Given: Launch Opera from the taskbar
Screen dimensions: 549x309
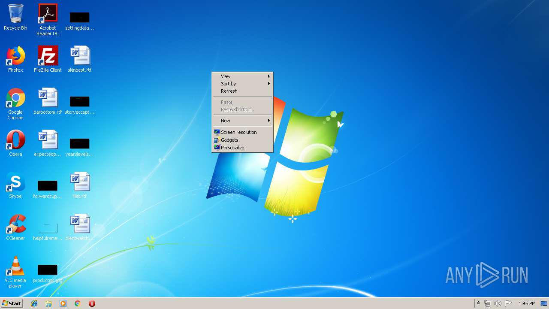Looking at the screenshot, I should coord(92,303).
